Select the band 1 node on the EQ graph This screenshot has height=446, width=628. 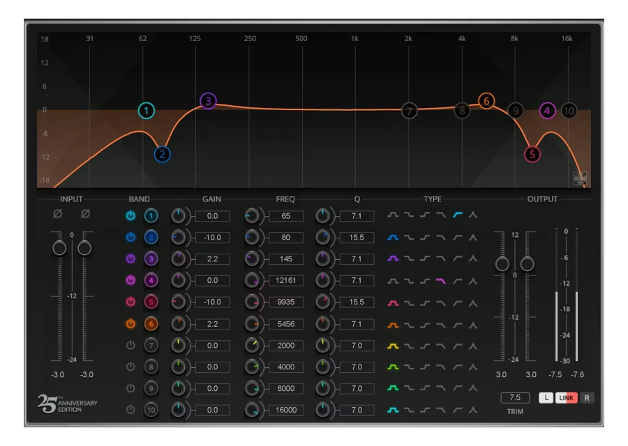(147, 111)
